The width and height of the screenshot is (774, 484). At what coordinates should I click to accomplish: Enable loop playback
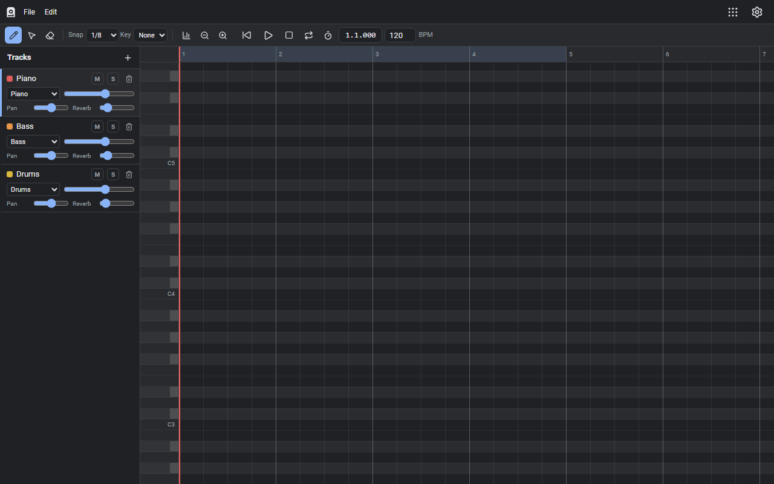[x=308, y=35]
